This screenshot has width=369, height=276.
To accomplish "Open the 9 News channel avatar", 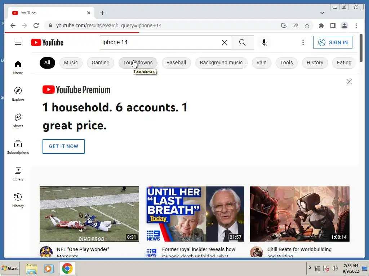I will [x=151, y=252].
